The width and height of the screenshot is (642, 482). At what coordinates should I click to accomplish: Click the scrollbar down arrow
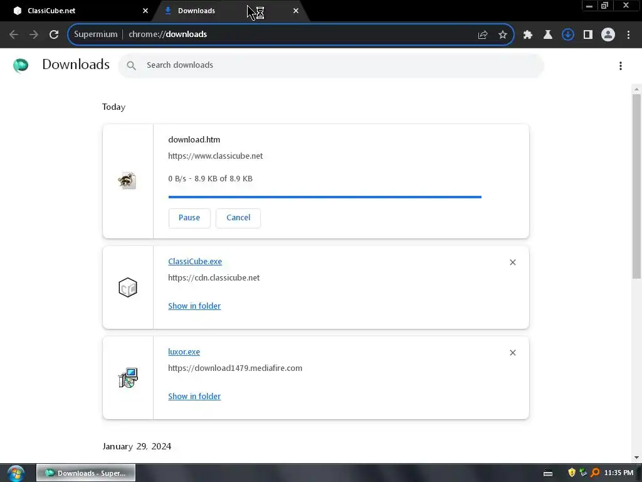pyautogui.click(x=636, y=458)
